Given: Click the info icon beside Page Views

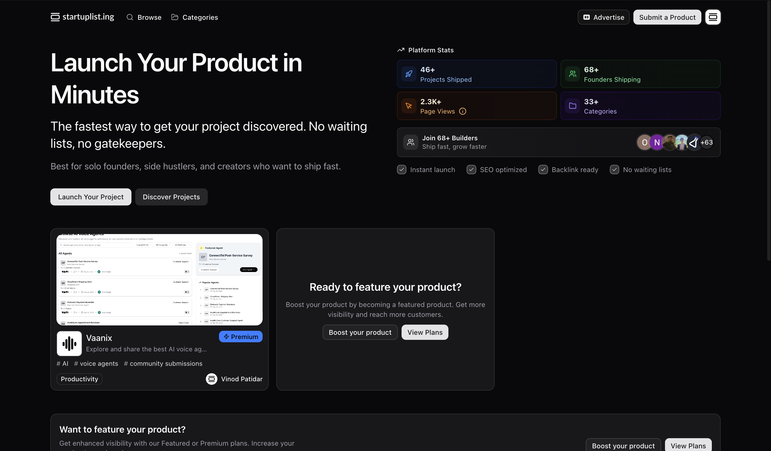Looking at the screenshot, I should click(463, 111).
